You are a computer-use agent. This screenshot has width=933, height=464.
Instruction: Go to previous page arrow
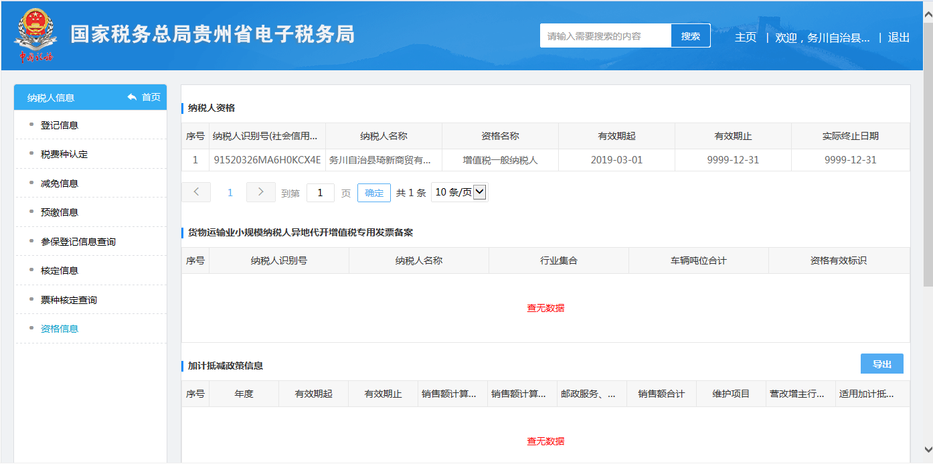tap(196, 192)
